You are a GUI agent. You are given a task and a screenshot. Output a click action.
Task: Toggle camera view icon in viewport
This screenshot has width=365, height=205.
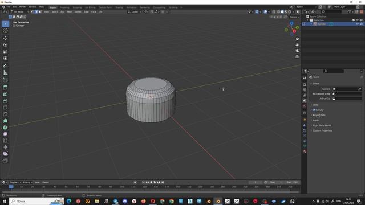[297, 51]
